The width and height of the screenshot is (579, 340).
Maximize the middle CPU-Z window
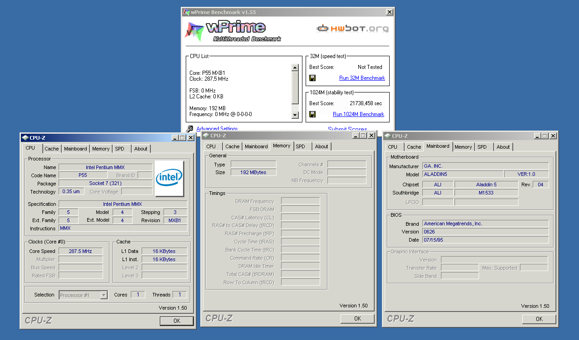point(363,136)
